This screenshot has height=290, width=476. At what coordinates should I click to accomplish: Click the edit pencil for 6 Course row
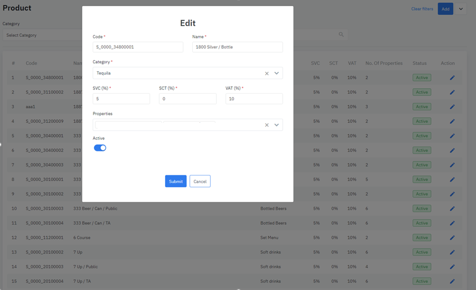[x=452, y=238]
